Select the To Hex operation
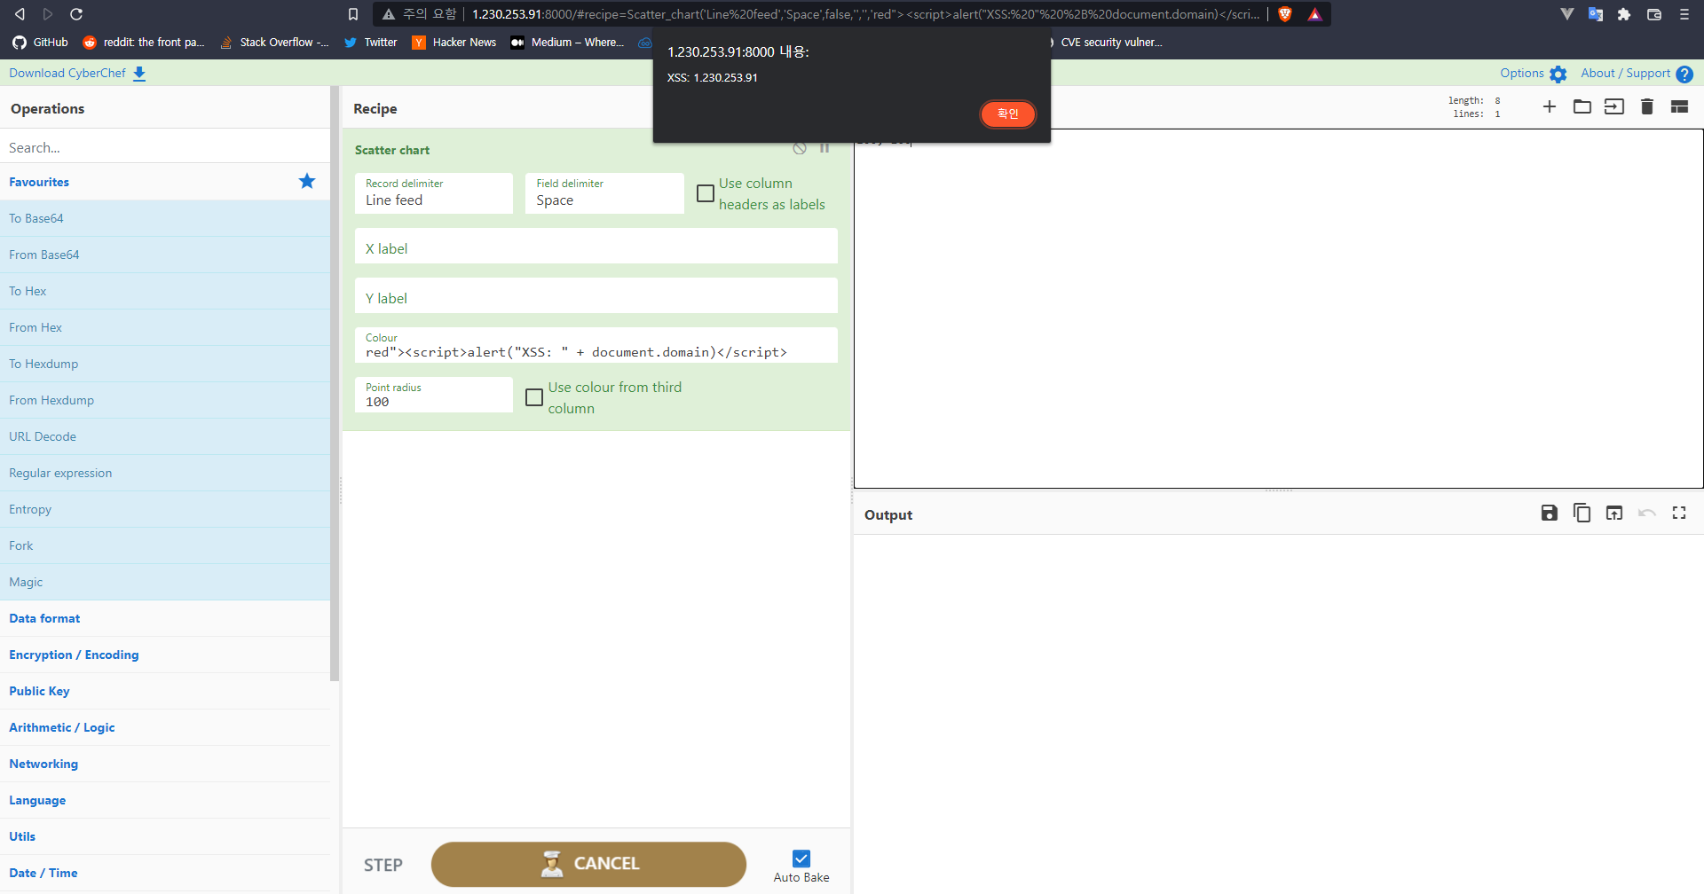Viewport: 1704px width, 894px height. point(165,291)
